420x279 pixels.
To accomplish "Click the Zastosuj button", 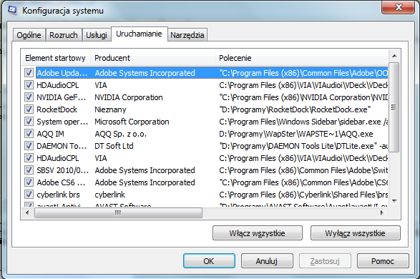I will pos(325,261).
